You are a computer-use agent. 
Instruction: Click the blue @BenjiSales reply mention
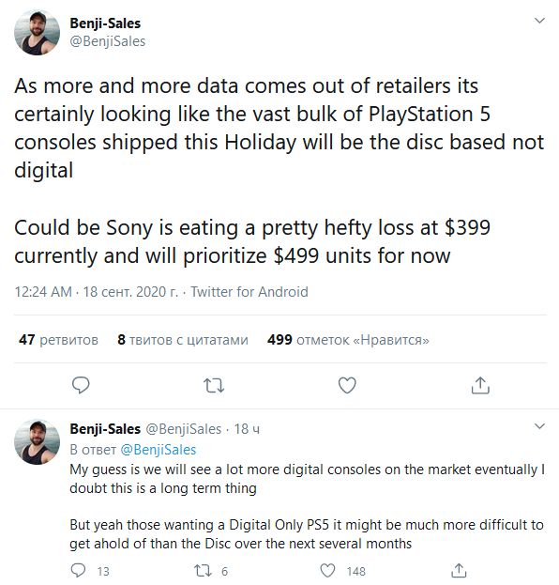159,450
